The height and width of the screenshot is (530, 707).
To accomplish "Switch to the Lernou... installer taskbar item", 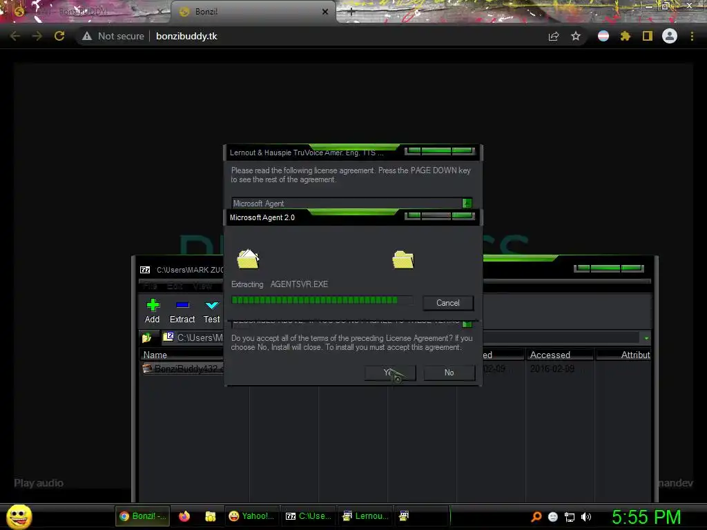I will (x=365, y=516).
